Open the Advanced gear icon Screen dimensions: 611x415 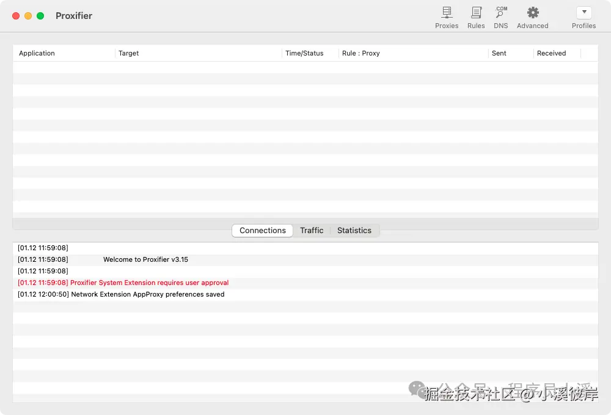(533, 13)
